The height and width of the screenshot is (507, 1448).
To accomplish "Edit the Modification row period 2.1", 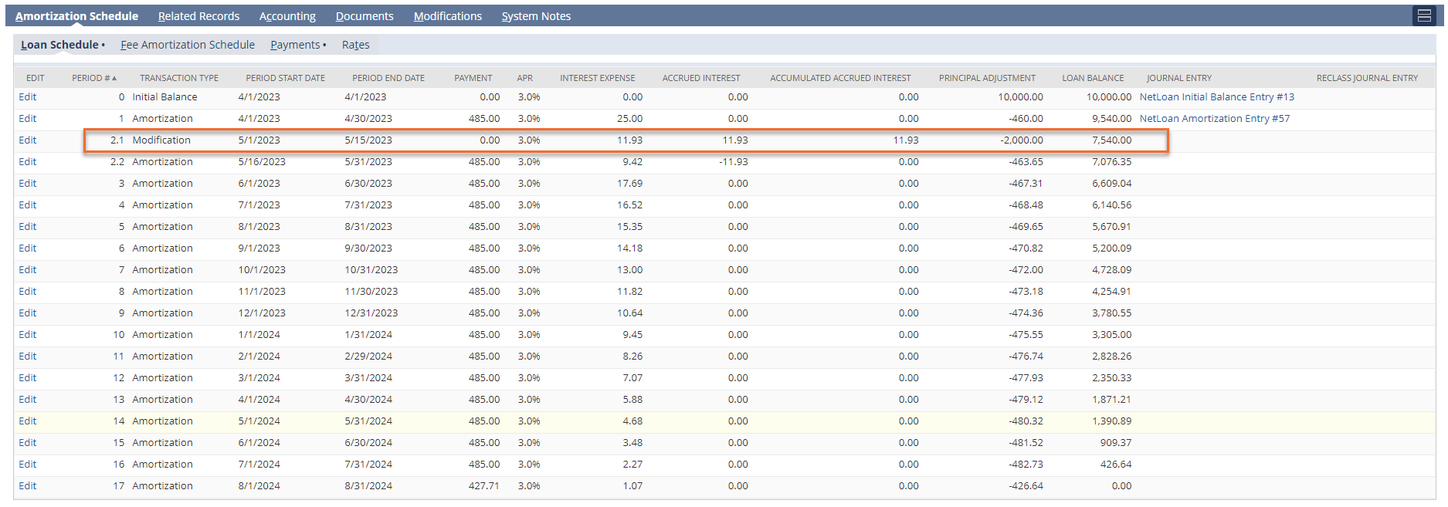I will pyautogui.click(x=28, y=140).
